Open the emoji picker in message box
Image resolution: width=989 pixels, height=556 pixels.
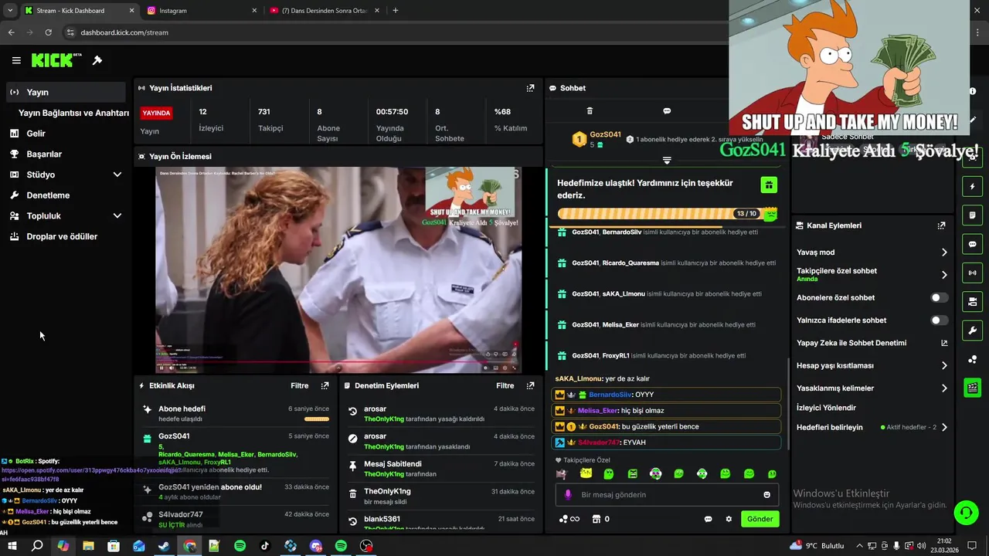(x=766, y=495)
